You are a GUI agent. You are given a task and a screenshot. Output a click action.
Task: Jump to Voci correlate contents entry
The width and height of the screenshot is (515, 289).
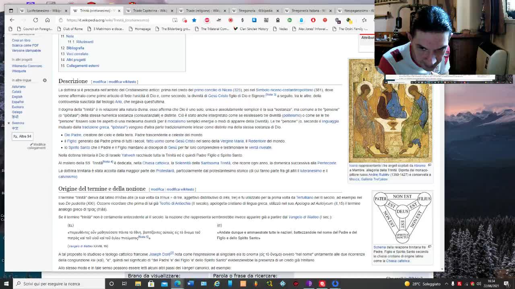click(77, 54)
